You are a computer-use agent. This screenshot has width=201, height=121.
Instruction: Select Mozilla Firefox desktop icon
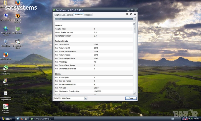[6, 55]
